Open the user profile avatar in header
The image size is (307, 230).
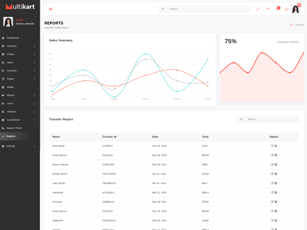[297, 9]
